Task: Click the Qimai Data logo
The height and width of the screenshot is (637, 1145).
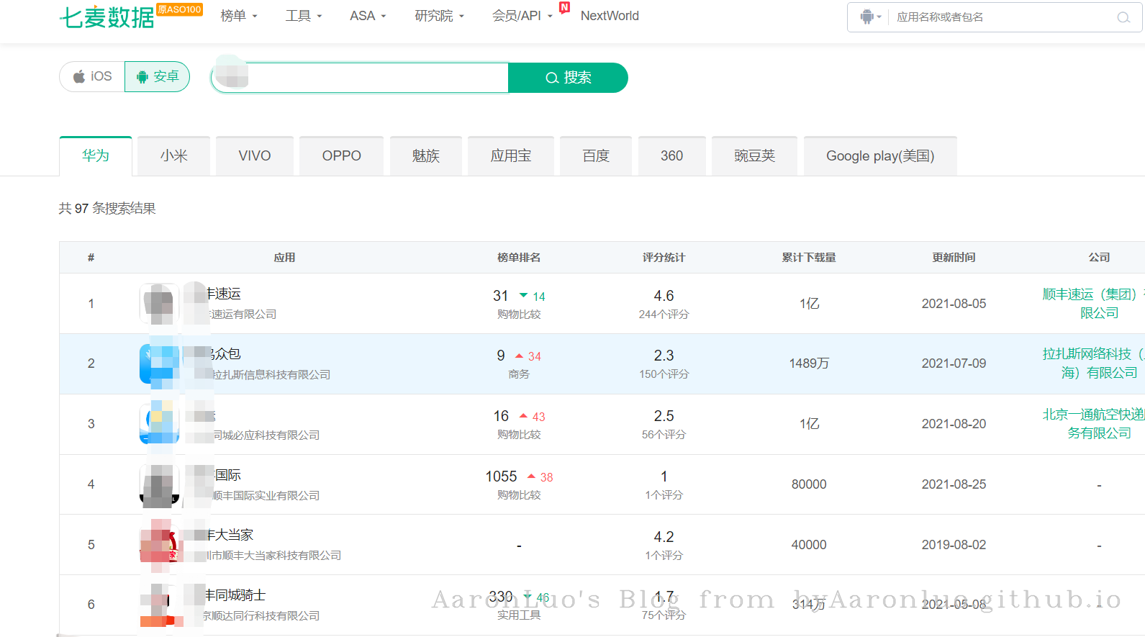Action: click(107, 17)
